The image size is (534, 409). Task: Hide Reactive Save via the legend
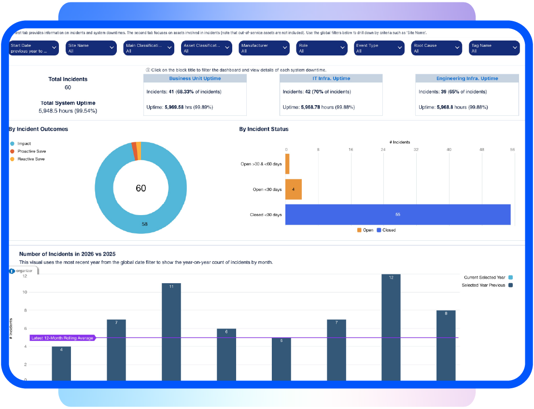coord(28,159)
